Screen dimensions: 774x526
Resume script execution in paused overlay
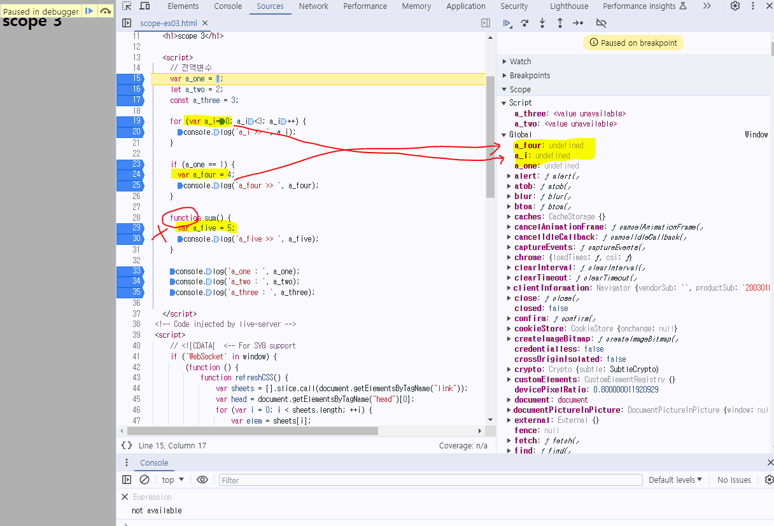[89, 11]
